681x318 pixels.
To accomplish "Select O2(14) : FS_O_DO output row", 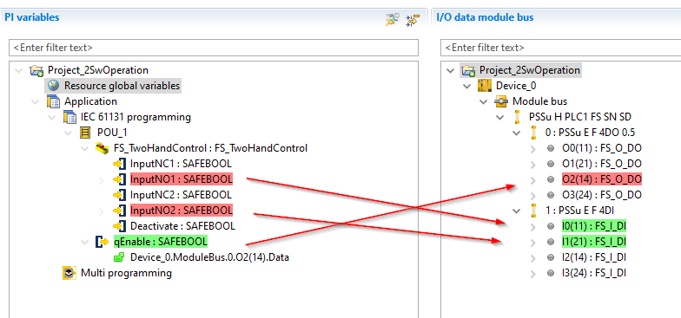I will [602, 179].
